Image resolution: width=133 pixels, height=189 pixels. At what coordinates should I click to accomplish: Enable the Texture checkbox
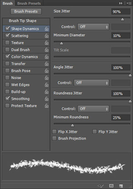click(7, 43)
